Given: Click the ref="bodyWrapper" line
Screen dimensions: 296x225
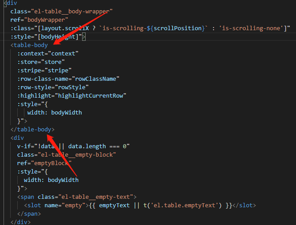Looking at the screenshot, I should click(x=39, y=20).
